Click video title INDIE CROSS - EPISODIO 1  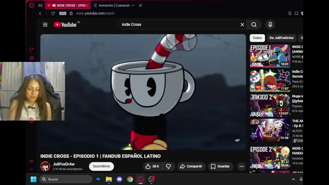[x=100, y=156]
